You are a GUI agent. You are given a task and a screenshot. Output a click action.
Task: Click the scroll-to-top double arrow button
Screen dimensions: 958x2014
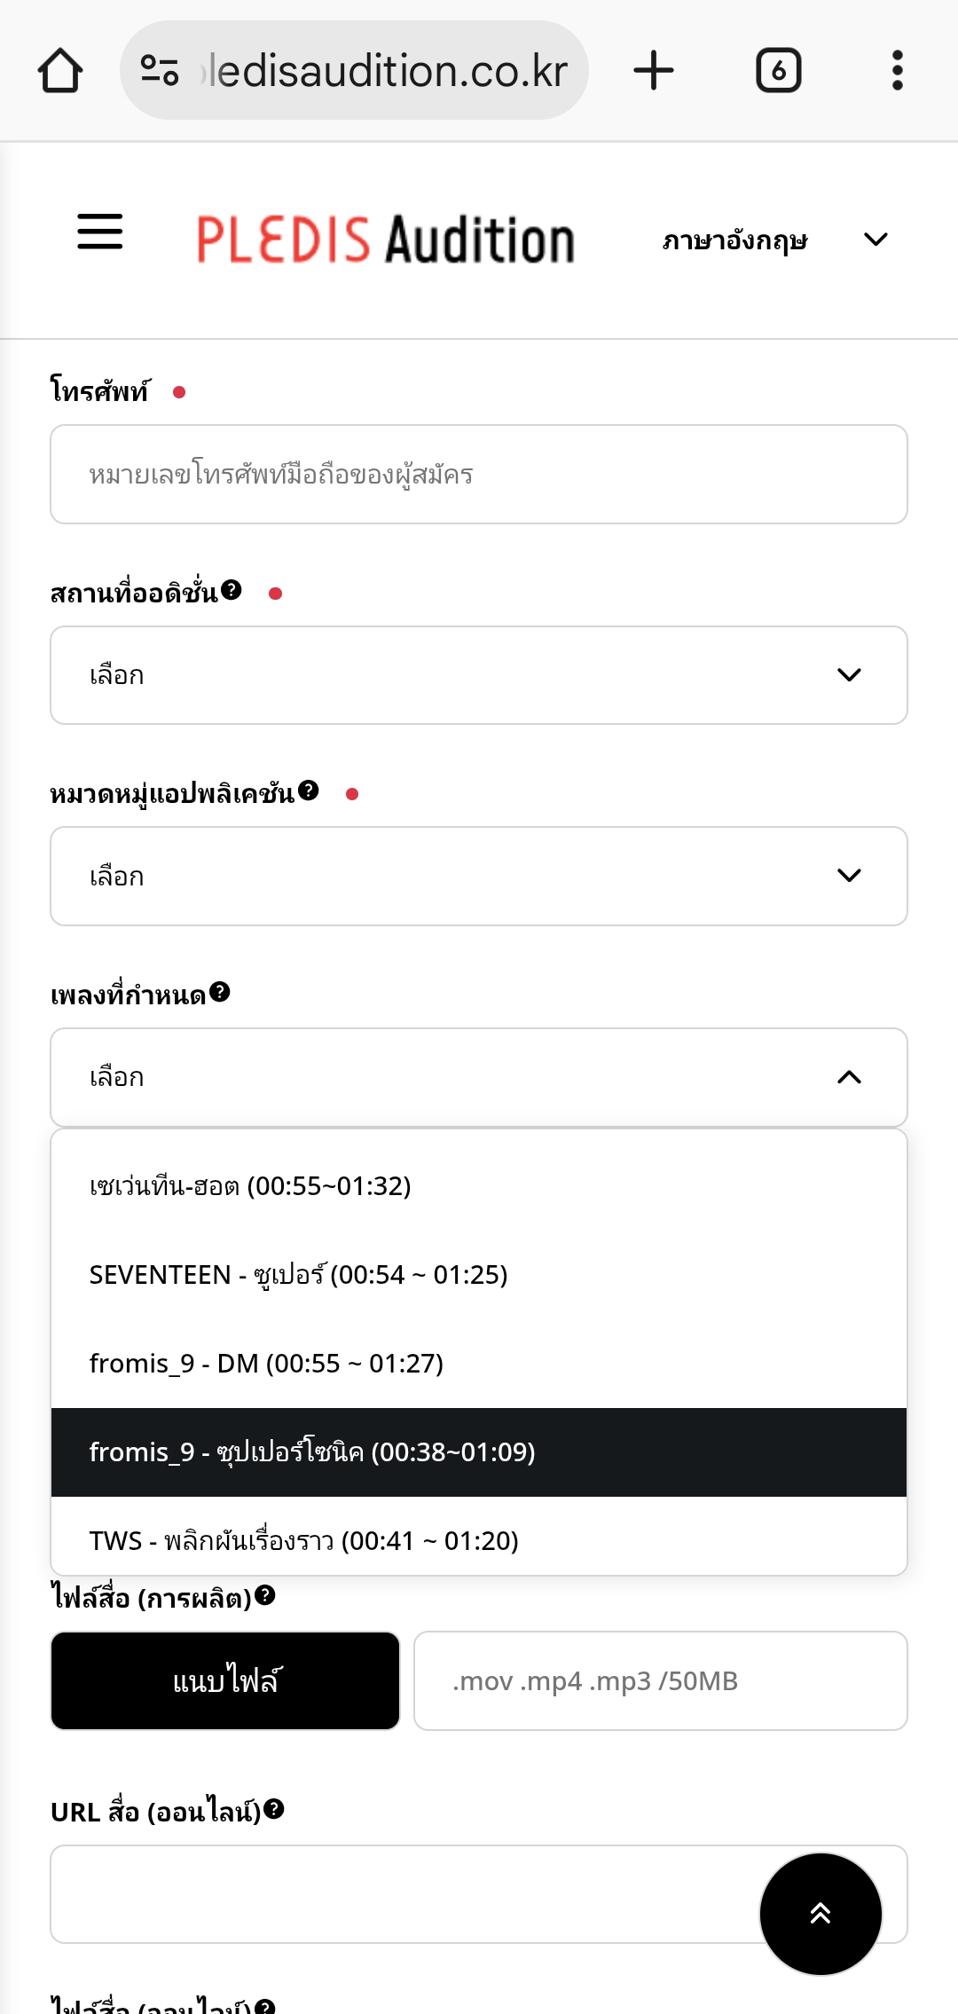pos(821,1914)
